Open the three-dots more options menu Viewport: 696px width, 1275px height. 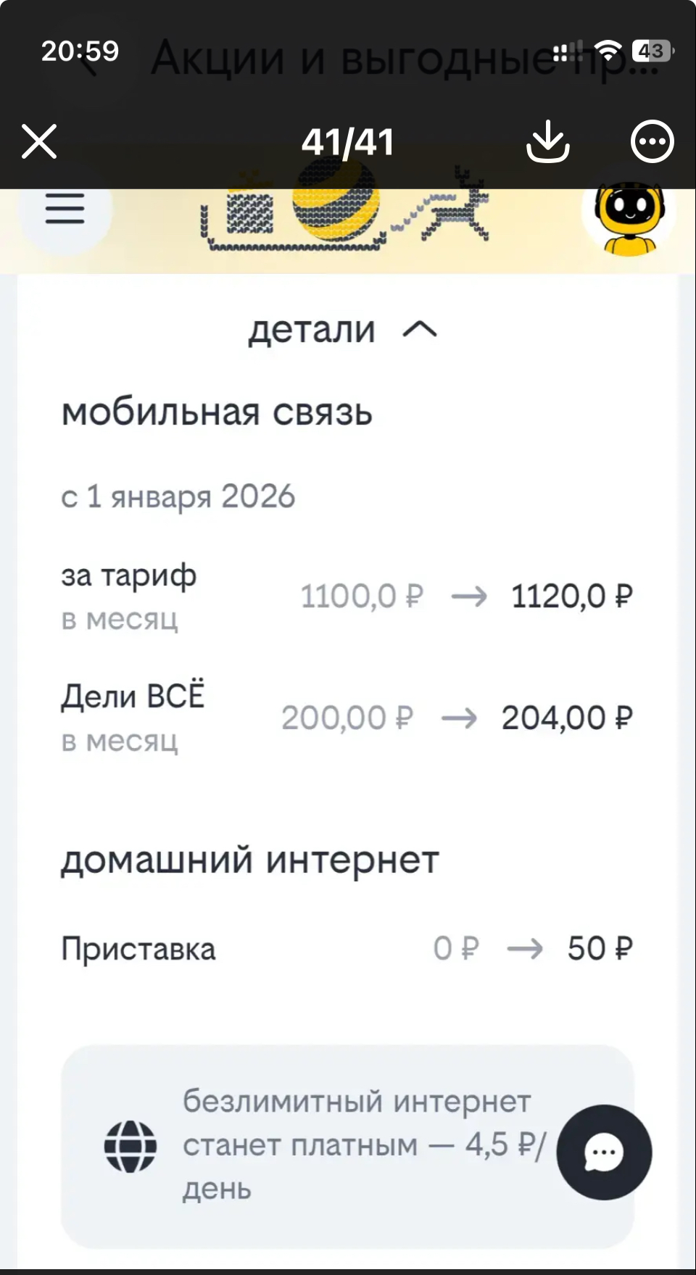(x=652, y=141)
